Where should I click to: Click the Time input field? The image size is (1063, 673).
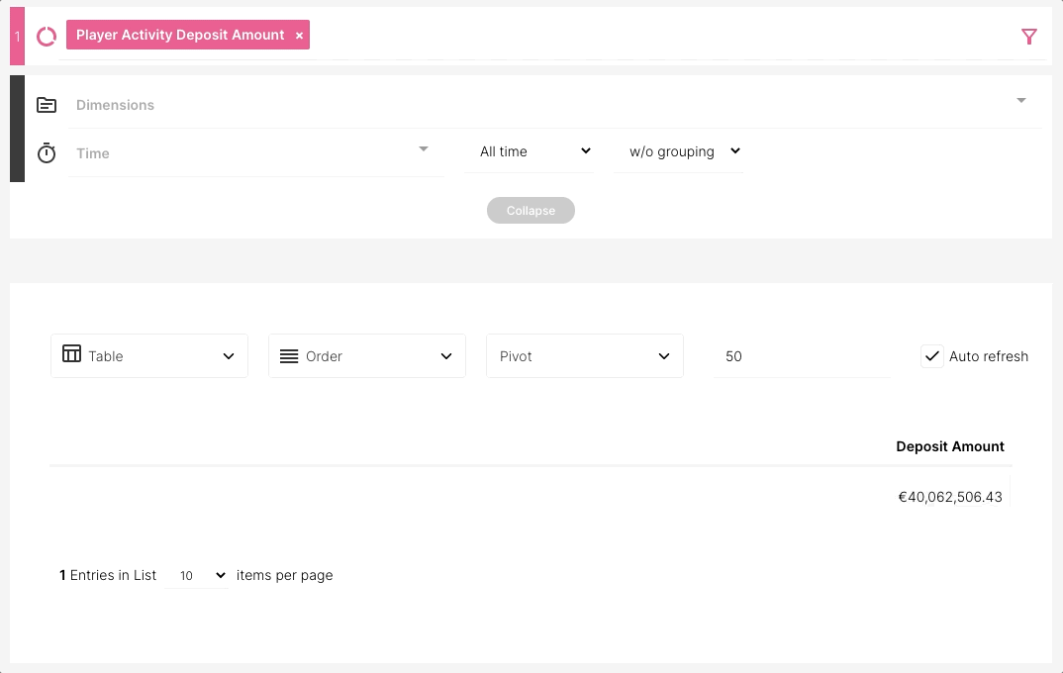click(255, 153)
